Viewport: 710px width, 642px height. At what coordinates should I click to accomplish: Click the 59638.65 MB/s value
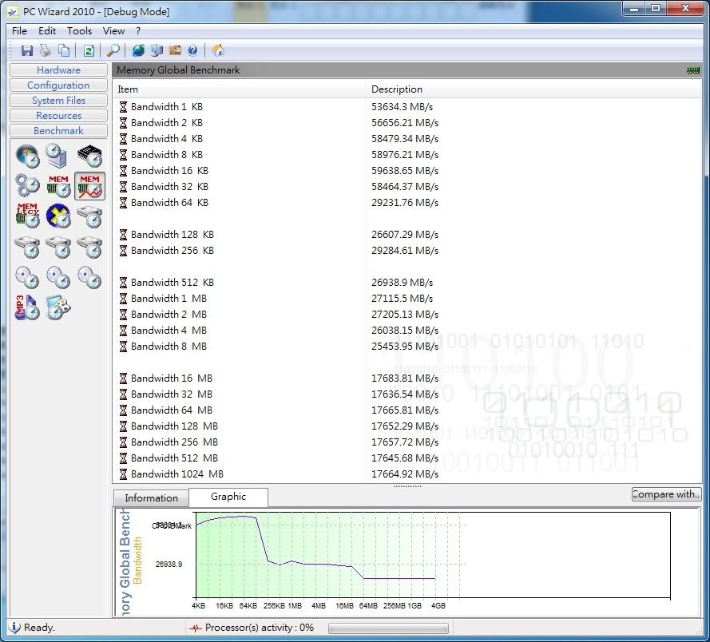[x=405, y=171]
